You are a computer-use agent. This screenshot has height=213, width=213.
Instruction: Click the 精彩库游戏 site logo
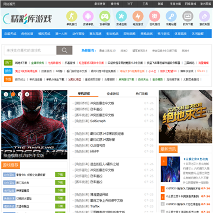pyautogui.click(x=27, y=19)
